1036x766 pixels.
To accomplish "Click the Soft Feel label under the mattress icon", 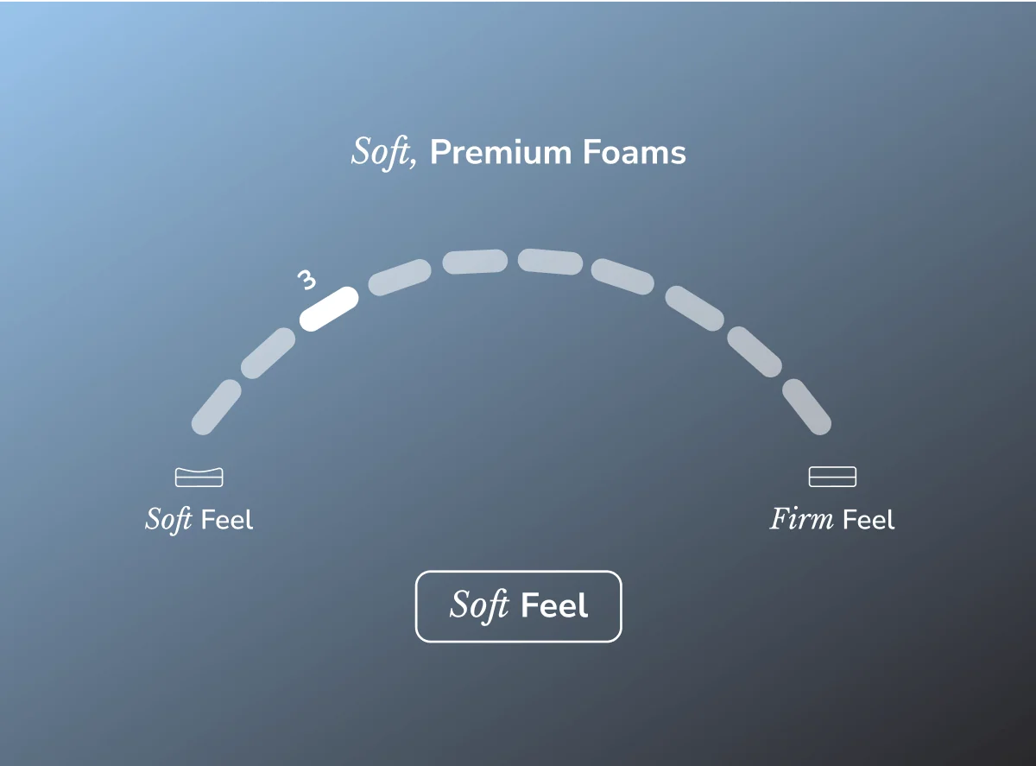I will pyautogui.click(x=199, y=520).
